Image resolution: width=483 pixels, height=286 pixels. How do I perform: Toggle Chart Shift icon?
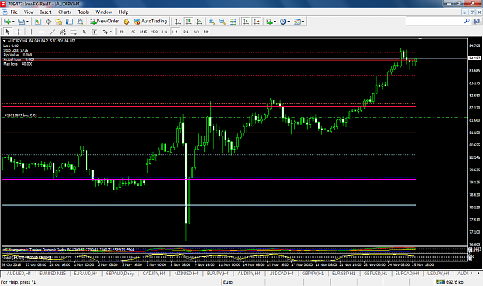click(x=257, y=22)
